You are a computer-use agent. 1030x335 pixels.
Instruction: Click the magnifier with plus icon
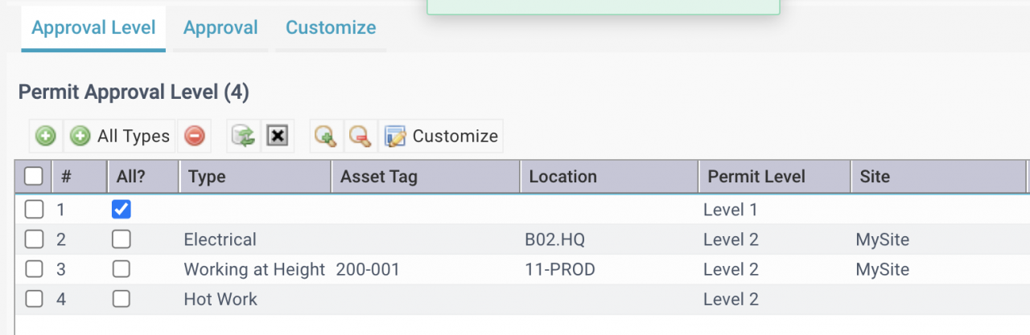325,137
